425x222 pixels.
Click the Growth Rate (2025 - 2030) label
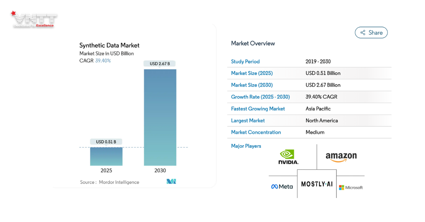pos(260,97)
